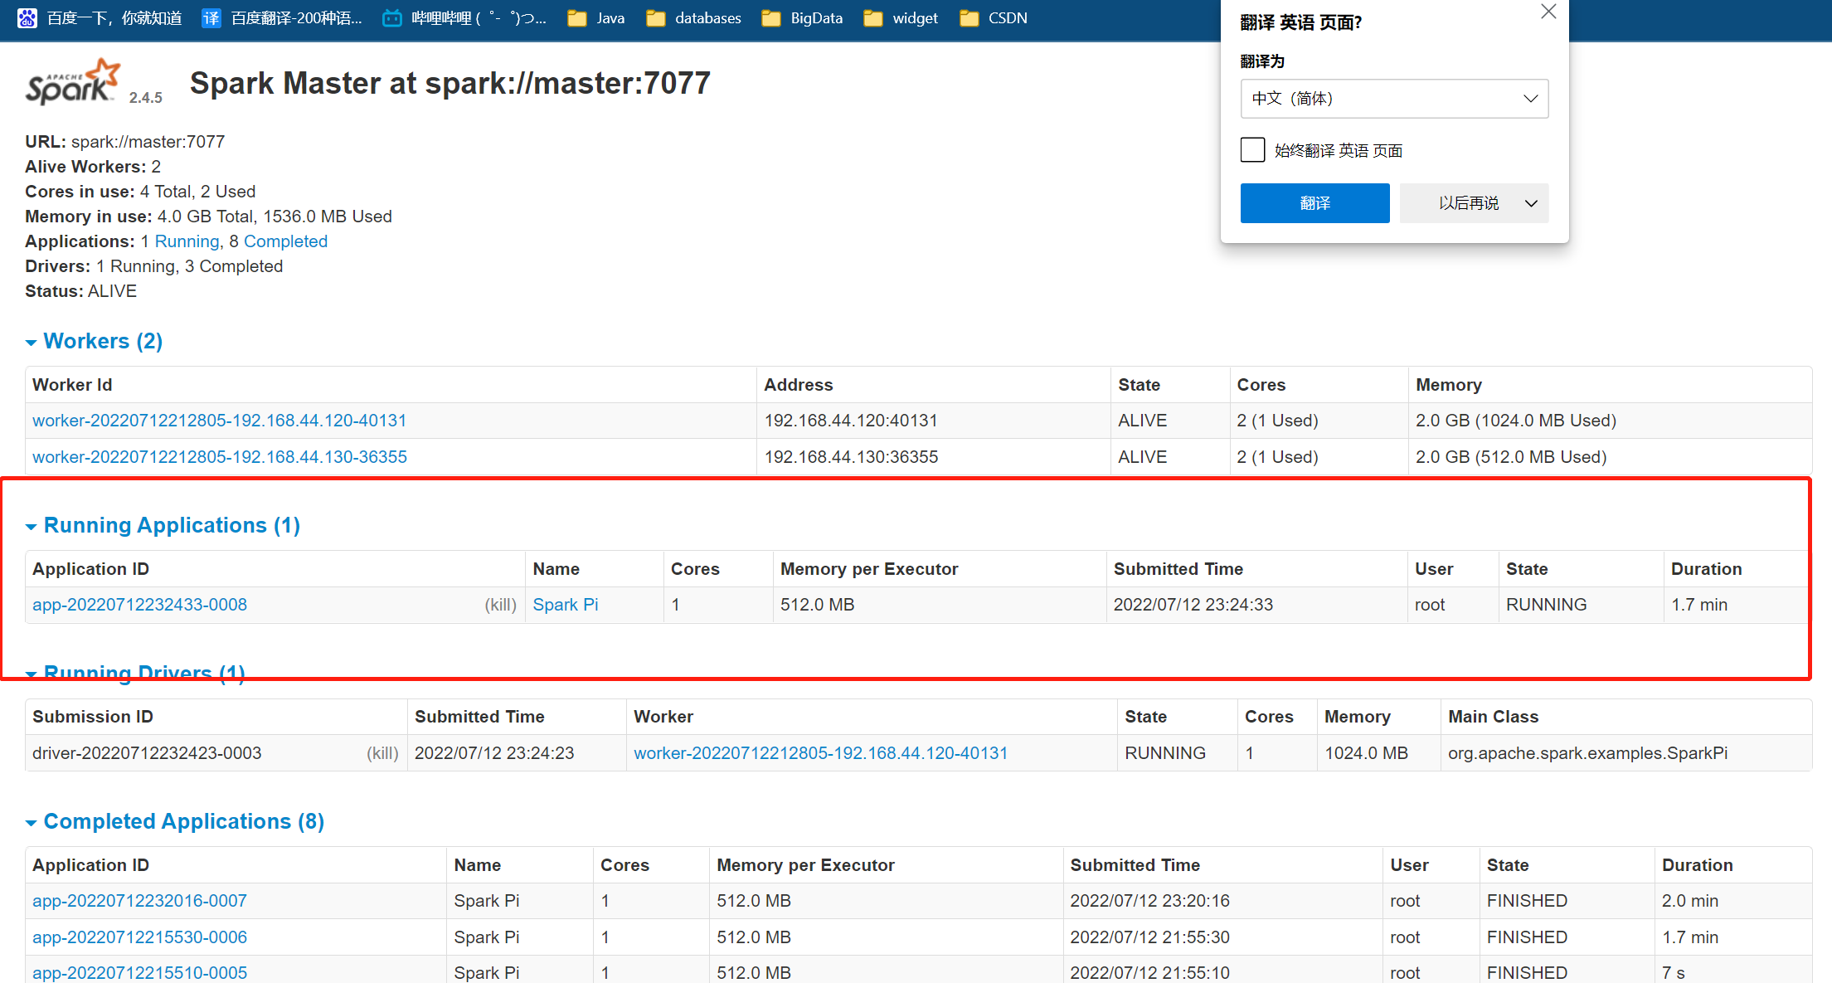Open the Baidu Translate bookmark icon

pyautogui.click(x=211, y=18)
